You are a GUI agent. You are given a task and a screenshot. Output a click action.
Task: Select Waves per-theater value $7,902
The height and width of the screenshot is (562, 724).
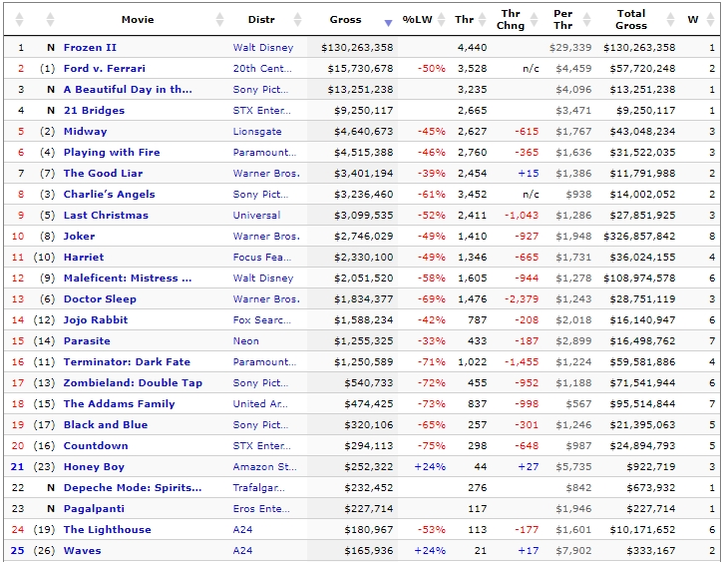point(573,550)
